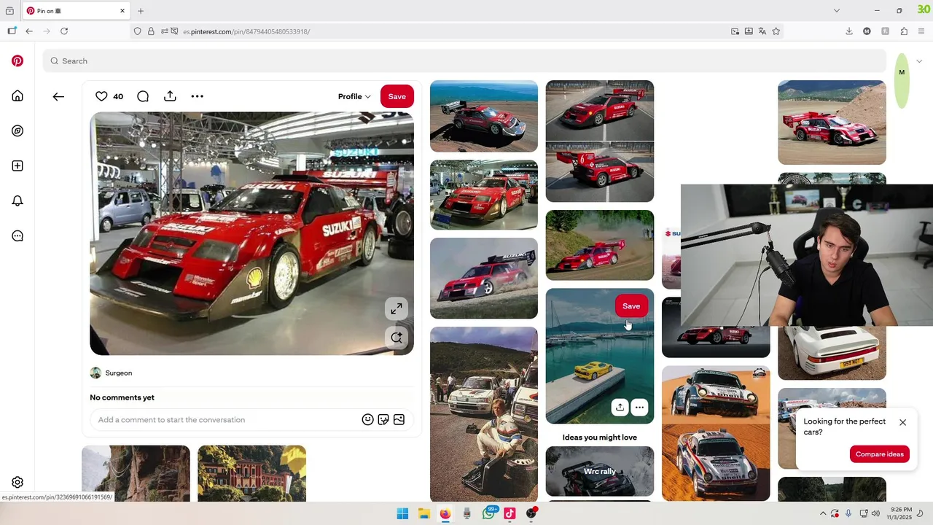The width and height of the screenshot is (933, 525).
Task: Open the Profile board dropdown
Action: (354, 96)
